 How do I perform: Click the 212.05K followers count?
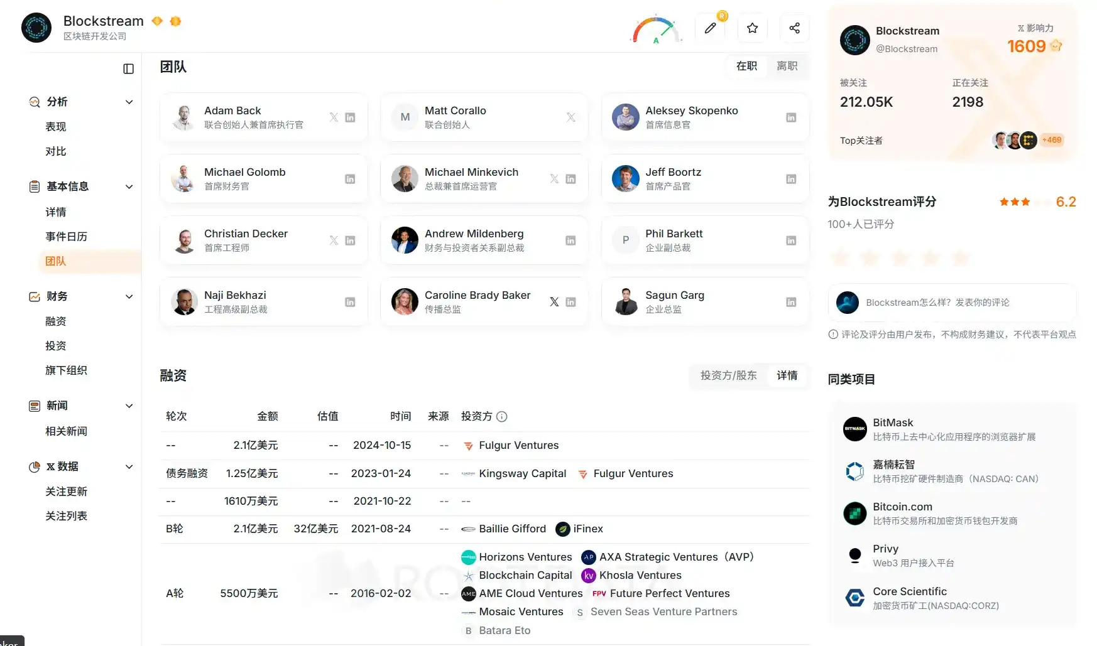pyautogui.click(x=866, y=102)
